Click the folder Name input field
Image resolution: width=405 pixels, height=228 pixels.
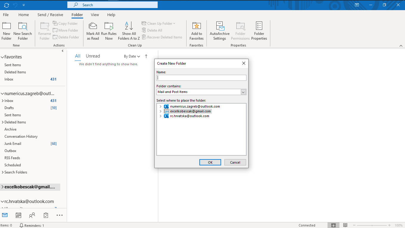click(x=201, y=77)
